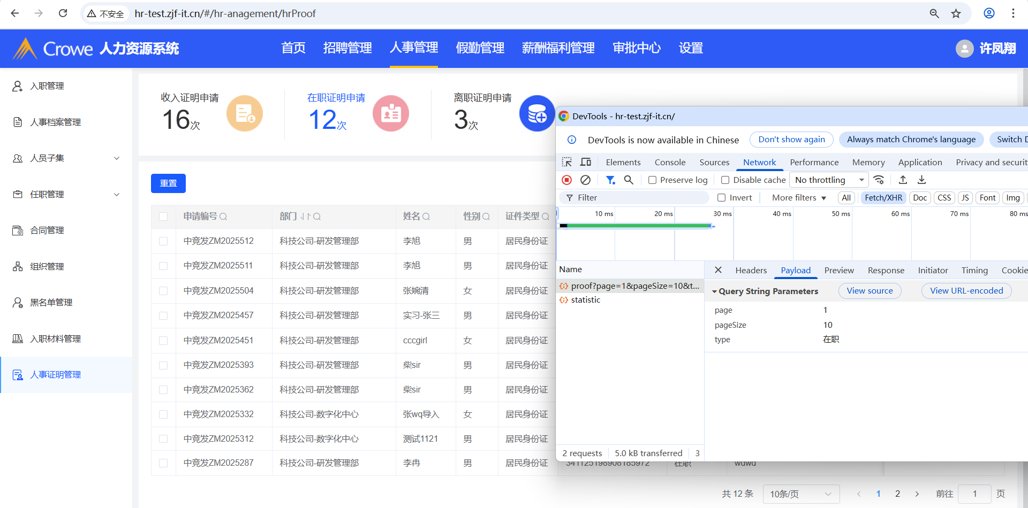Viewport: 1028px width, 508px height.
Task: Switch to the Response tab
Action: pos(886,271)
